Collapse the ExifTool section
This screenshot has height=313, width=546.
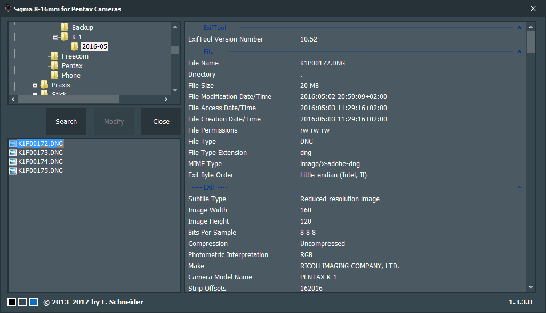519,28
